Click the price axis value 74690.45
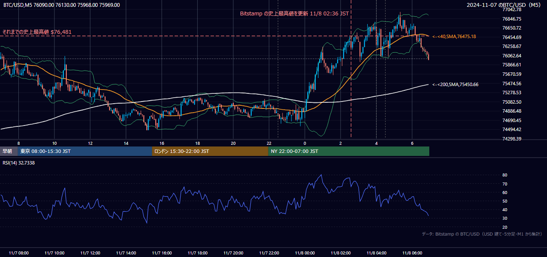This screenshot has height=257, width=547. tap(511, 120)
